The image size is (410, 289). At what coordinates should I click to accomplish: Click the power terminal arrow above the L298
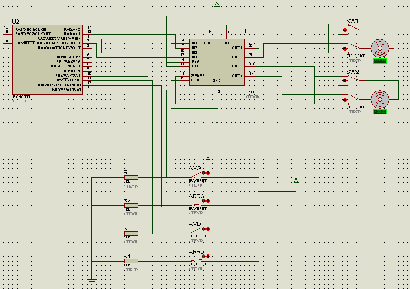coord(217,4)
